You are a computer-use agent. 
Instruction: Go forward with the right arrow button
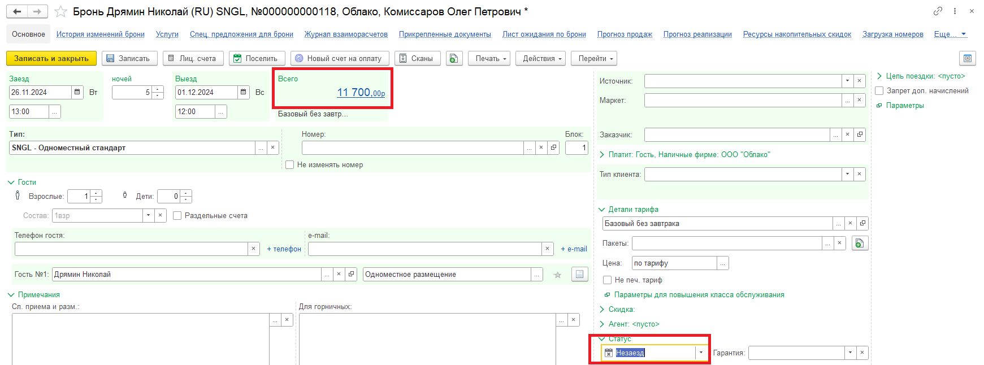(37, 11)
